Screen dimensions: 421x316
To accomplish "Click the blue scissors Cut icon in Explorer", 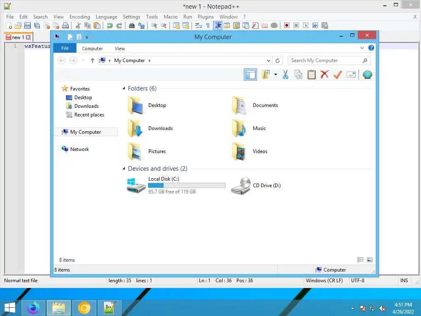I will pyautogui.click(x=285, y=74).
